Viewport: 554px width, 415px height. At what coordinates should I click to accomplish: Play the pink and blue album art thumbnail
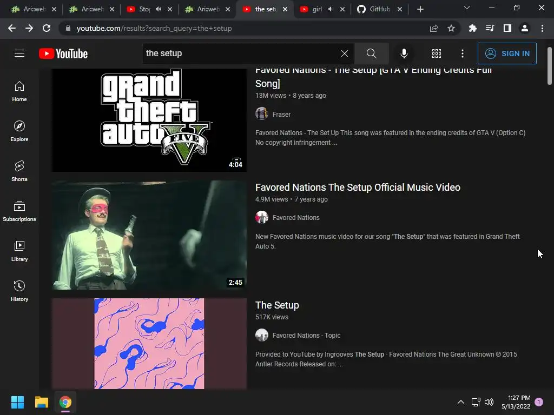[x=149, y=344]
